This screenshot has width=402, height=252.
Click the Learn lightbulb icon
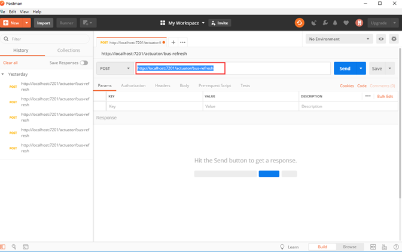coord(282,247)
